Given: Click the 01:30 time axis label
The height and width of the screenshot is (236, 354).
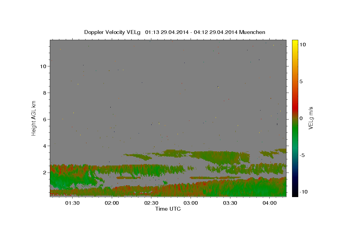Looking at the screenshot, I should [72, 203].
